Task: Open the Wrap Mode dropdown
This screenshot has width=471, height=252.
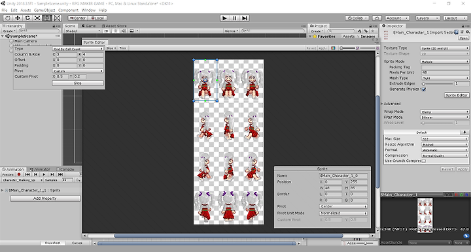Action: tap(445, 112)
